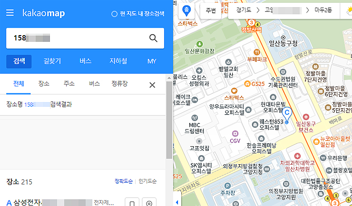Filter results by 정류장

point(119,84)
